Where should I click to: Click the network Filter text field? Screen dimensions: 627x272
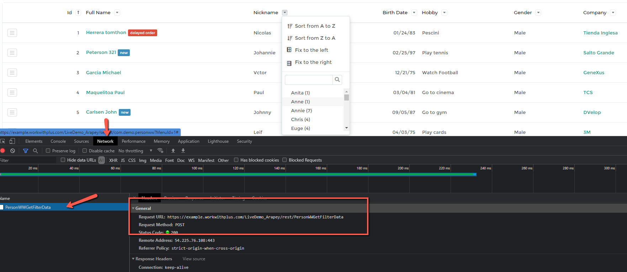pos(28,160)
